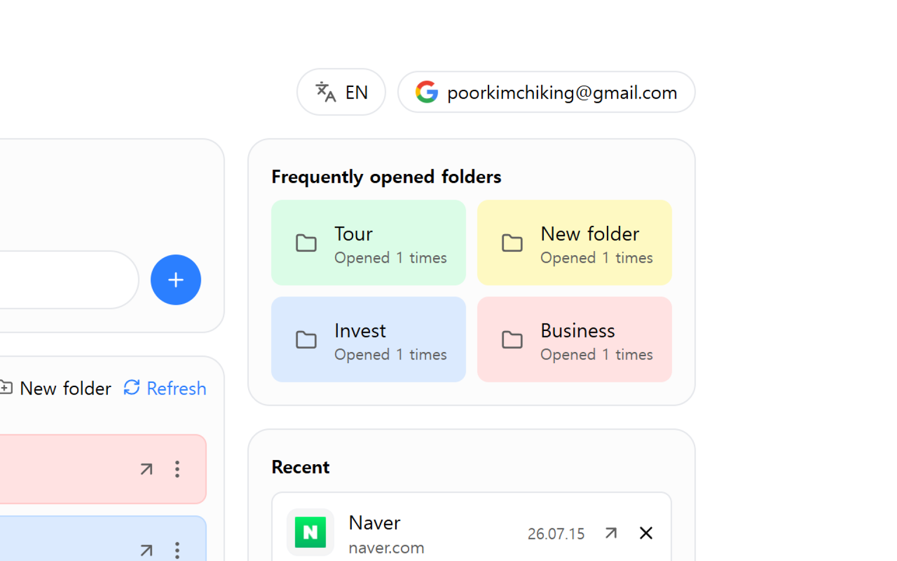Click the Recent section heading

(x=300, y=467)
